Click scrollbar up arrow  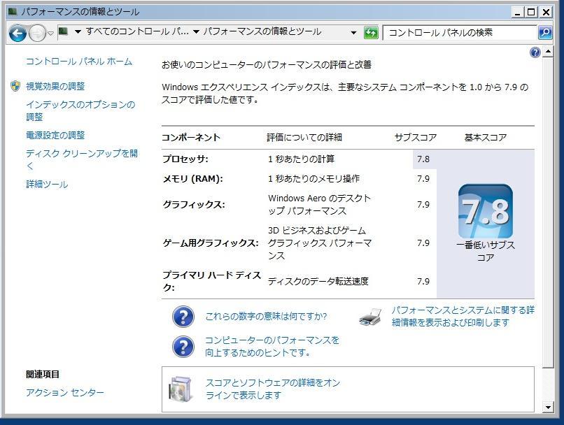click(x=548, y=52)
